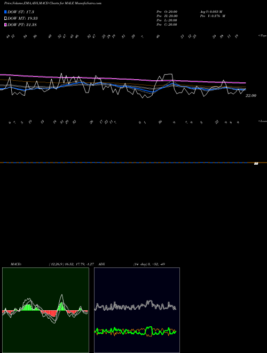The image size is (267, 353).
Task: Click the volume level label at right edge
Action: 256,164
